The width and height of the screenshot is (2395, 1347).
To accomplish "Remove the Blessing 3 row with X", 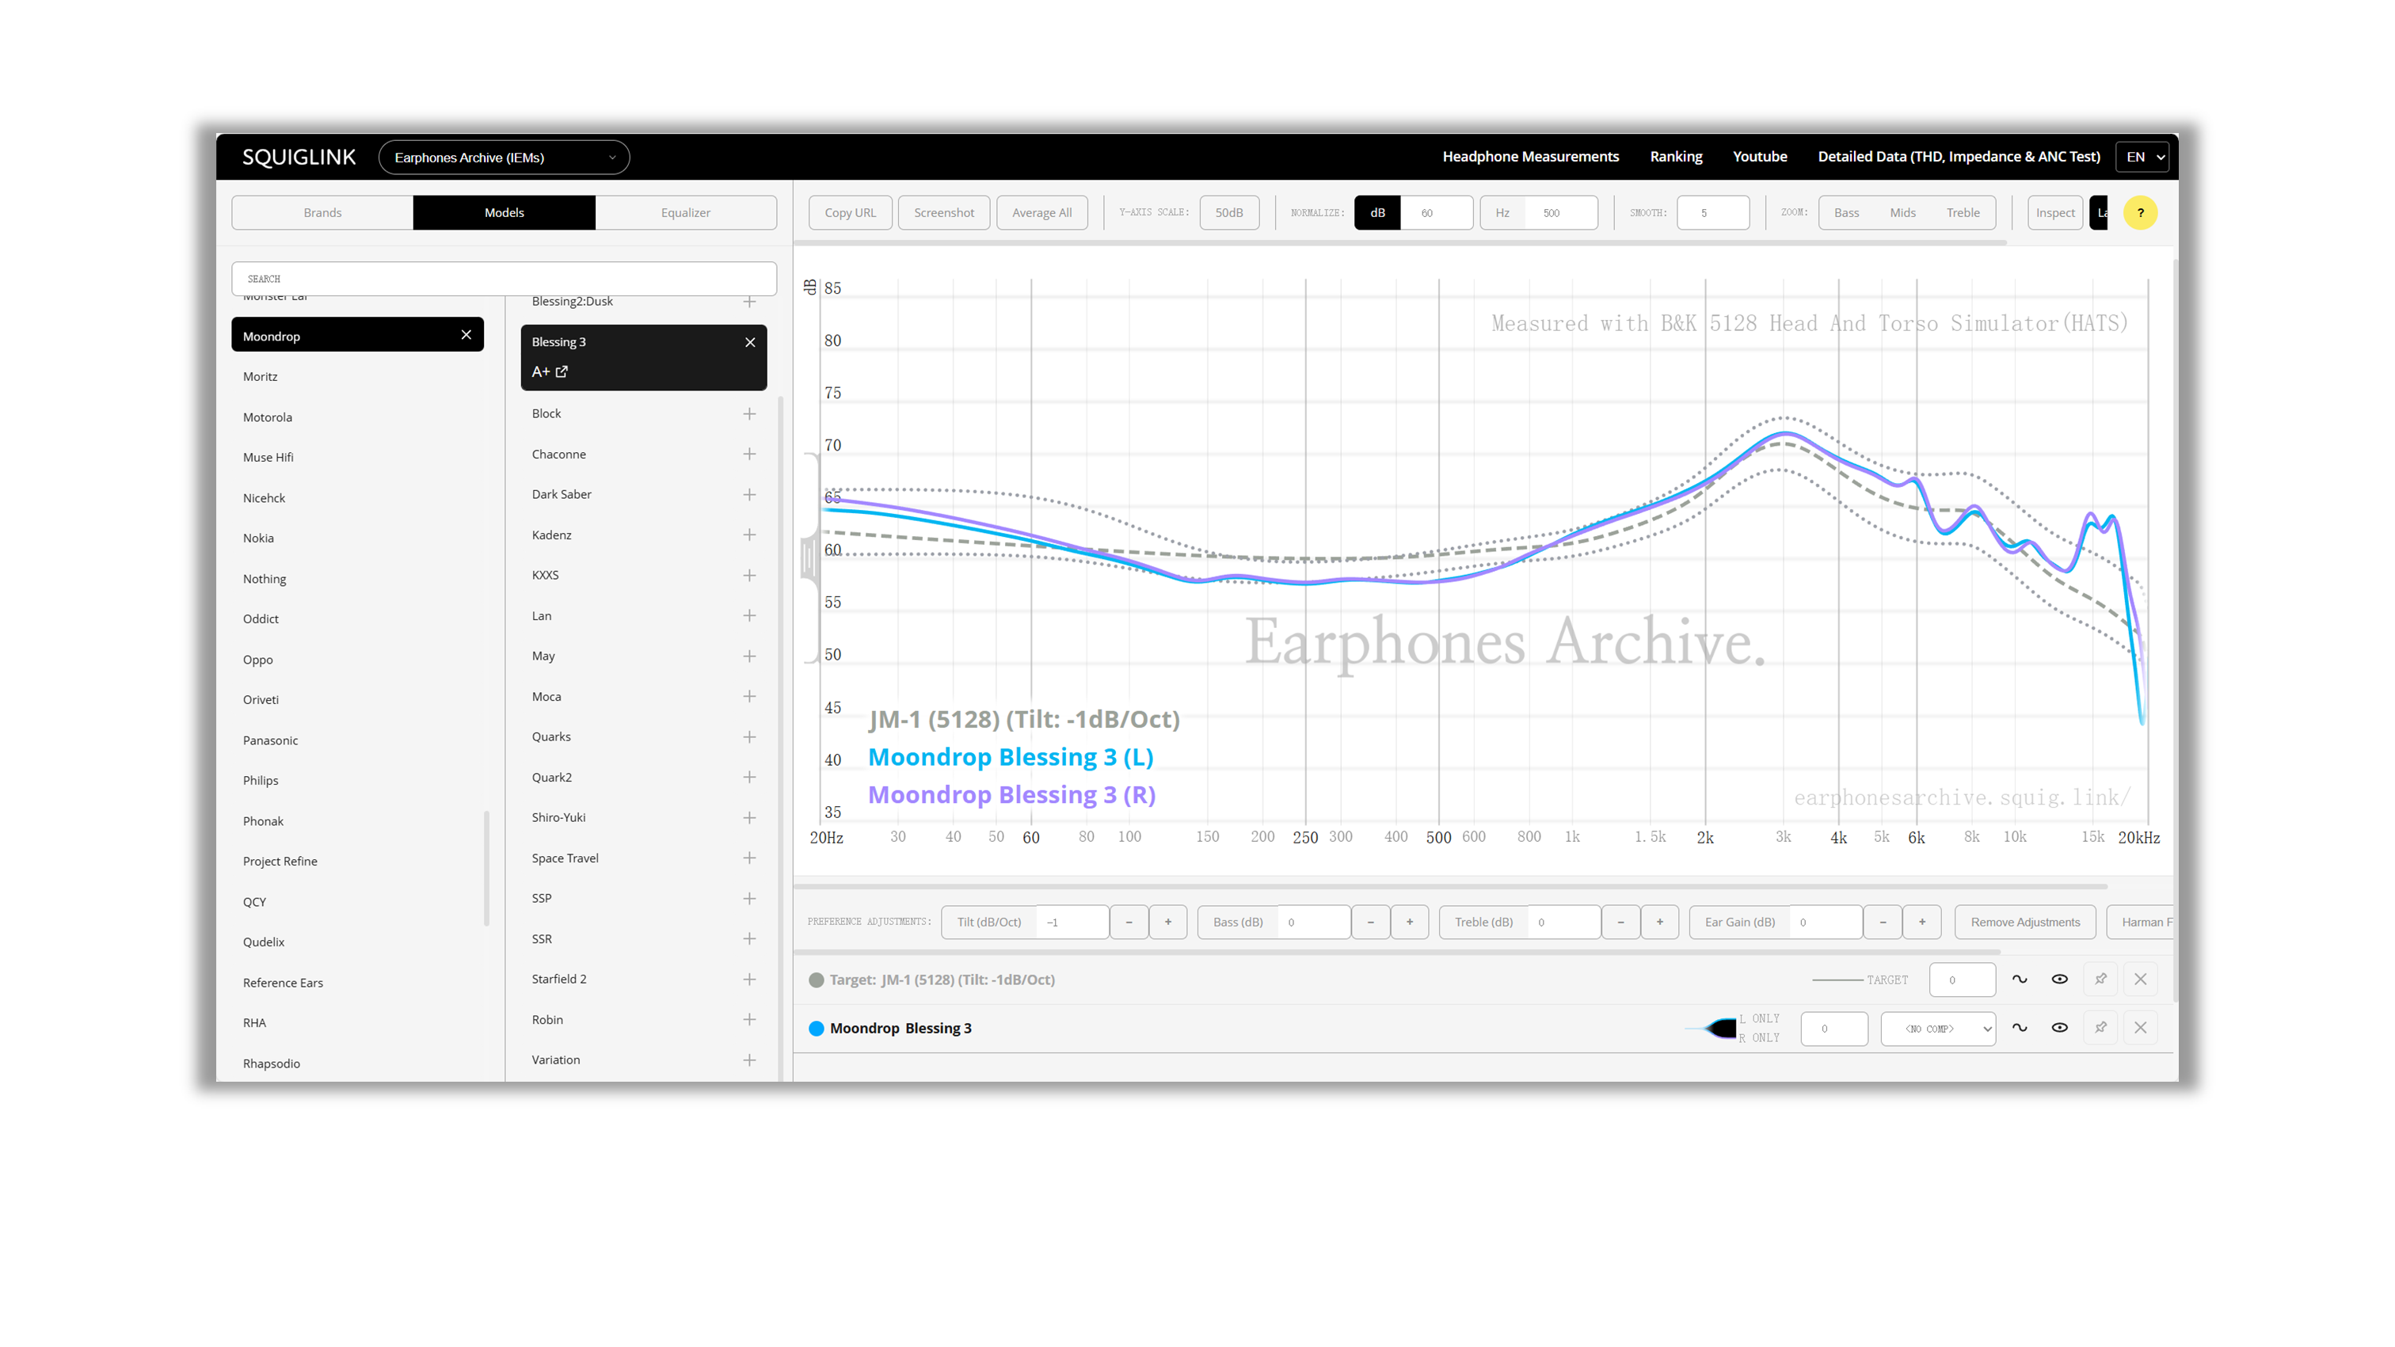I will point(2140,1027).
